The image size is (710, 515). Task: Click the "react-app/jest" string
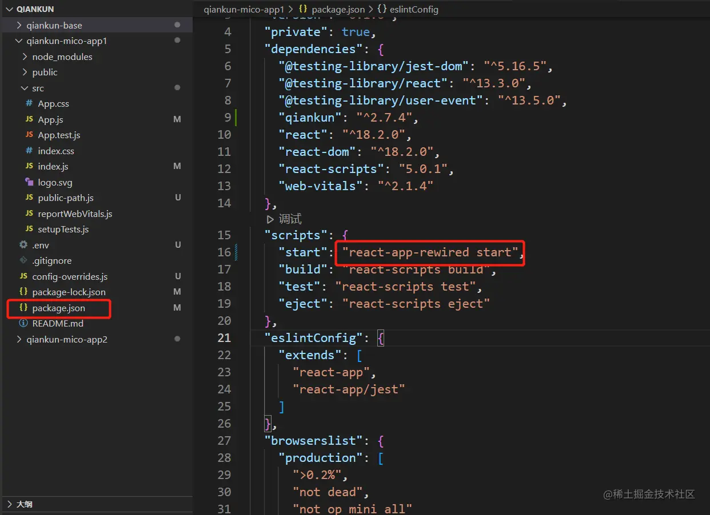(x=349, y=389)
